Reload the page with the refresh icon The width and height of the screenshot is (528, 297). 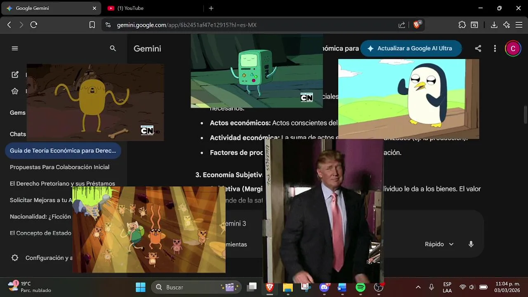coord(34,25)
